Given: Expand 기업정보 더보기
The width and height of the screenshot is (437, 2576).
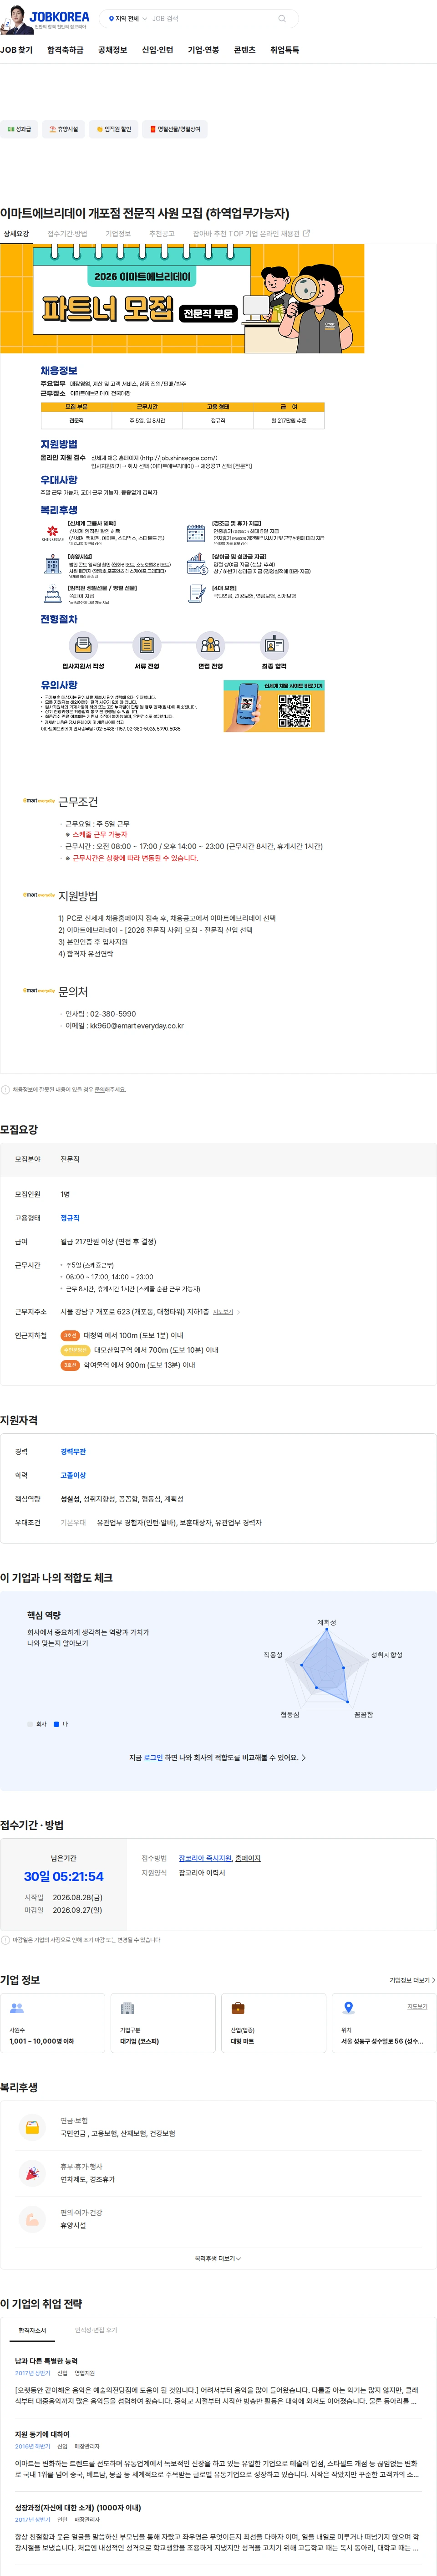Looking at the screenshot, I should point(412,1980).
